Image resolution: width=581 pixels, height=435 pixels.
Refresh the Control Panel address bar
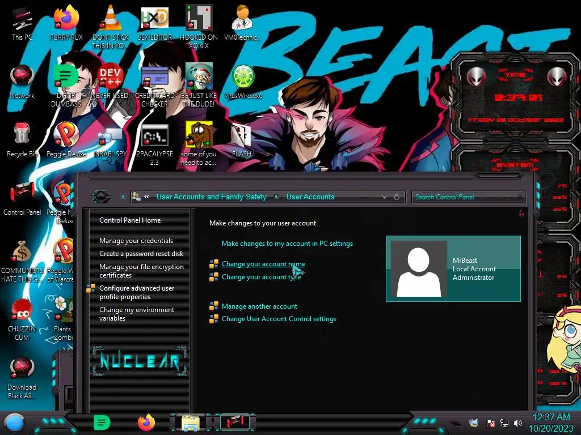397,197
